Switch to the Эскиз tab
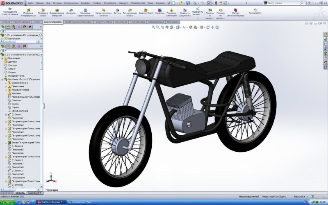Viewport: 328px width, 205px height. (37, 22)
